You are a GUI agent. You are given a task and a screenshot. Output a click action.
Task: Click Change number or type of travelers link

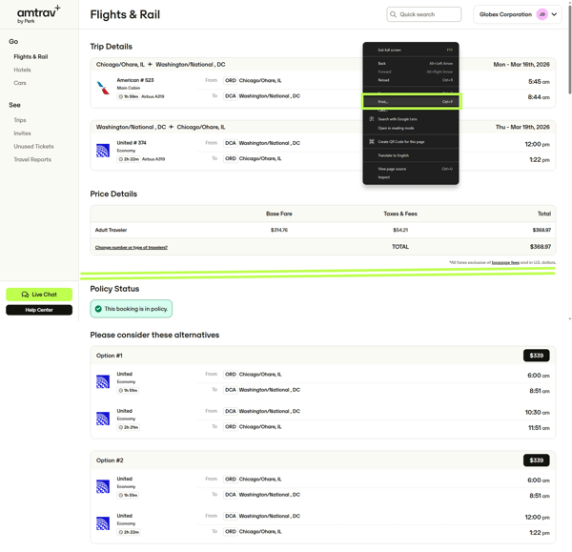pos(131,247)
